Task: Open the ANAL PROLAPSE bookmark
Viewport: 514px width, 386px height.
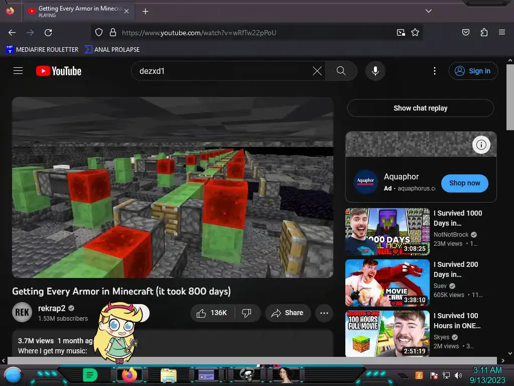Action: [x=112, y=50]
